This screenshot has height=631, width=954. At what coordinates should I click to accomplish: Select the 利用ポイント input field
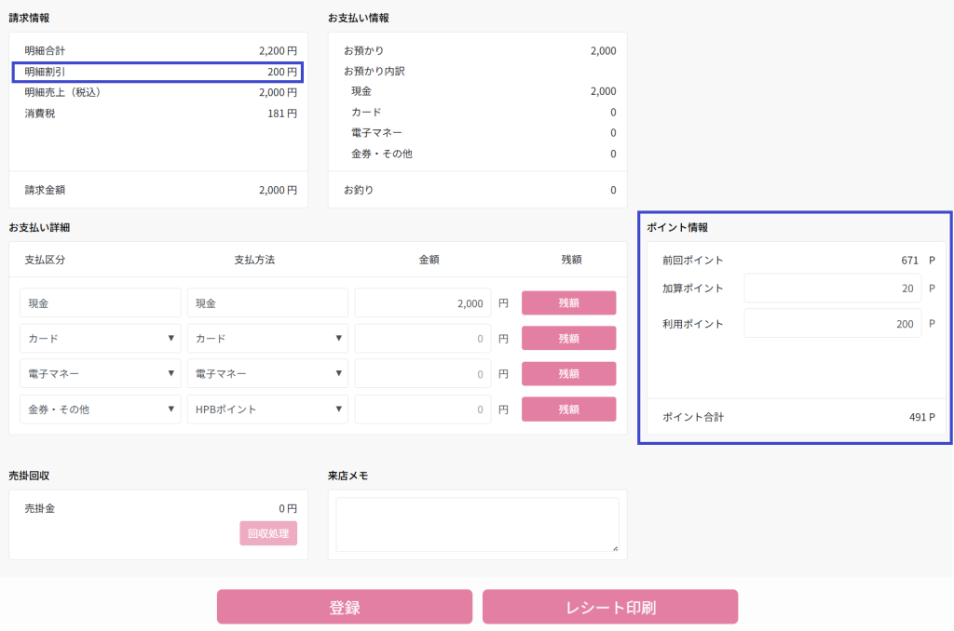pyautogui.click(x=832, y=324)
